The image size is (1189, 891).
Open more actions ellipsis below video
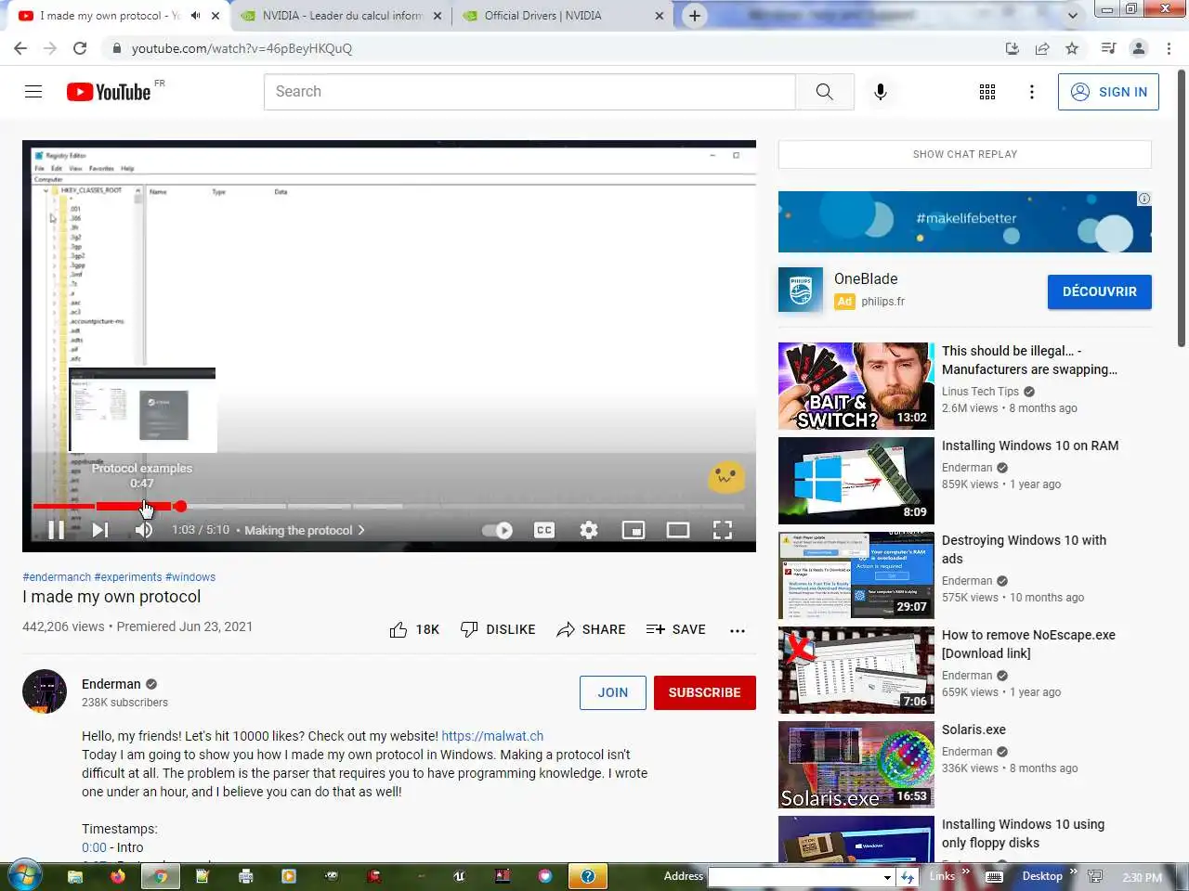(x=738, y=630)
